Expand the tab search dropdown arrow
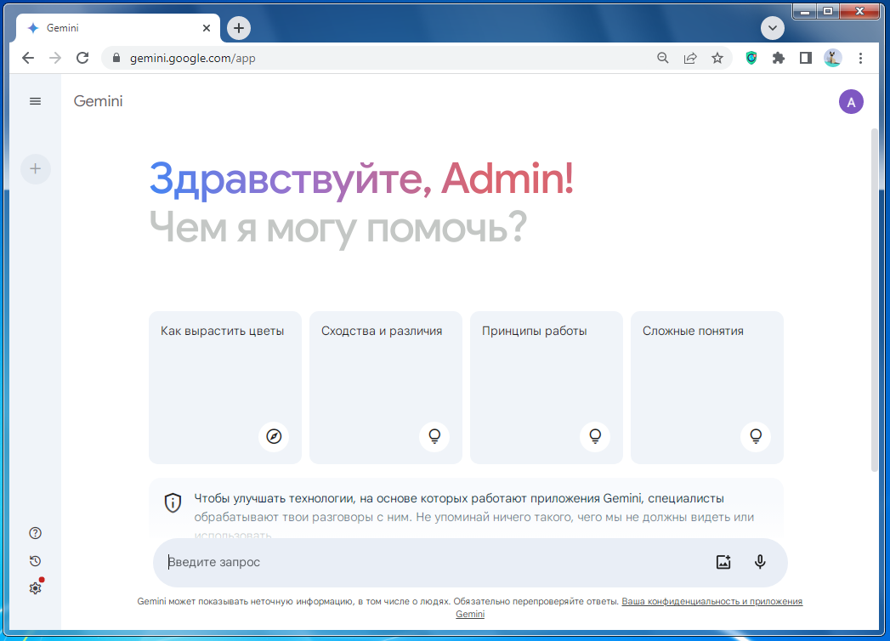 [x=773, y=28]
